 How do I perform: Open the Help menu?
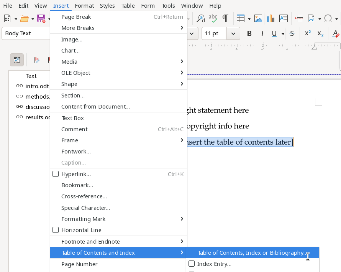(x=215, y=6)
